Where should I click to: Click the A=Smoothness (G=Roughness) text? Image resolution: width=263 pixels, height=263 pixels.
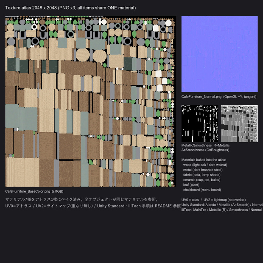point(205,150)
